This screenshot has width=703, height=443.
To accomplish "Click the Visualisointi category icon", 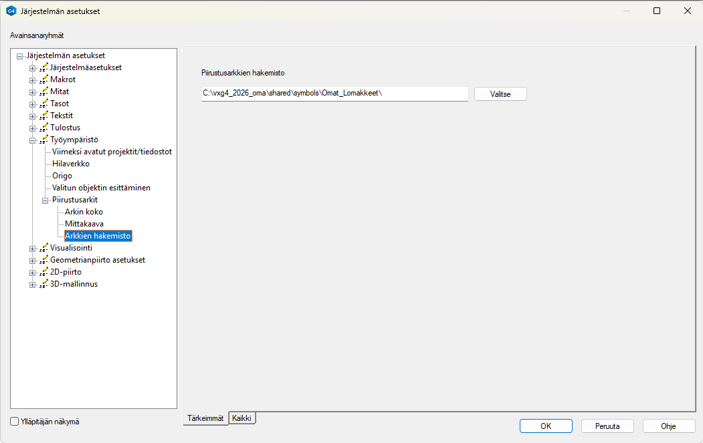I will coord(43,248).
